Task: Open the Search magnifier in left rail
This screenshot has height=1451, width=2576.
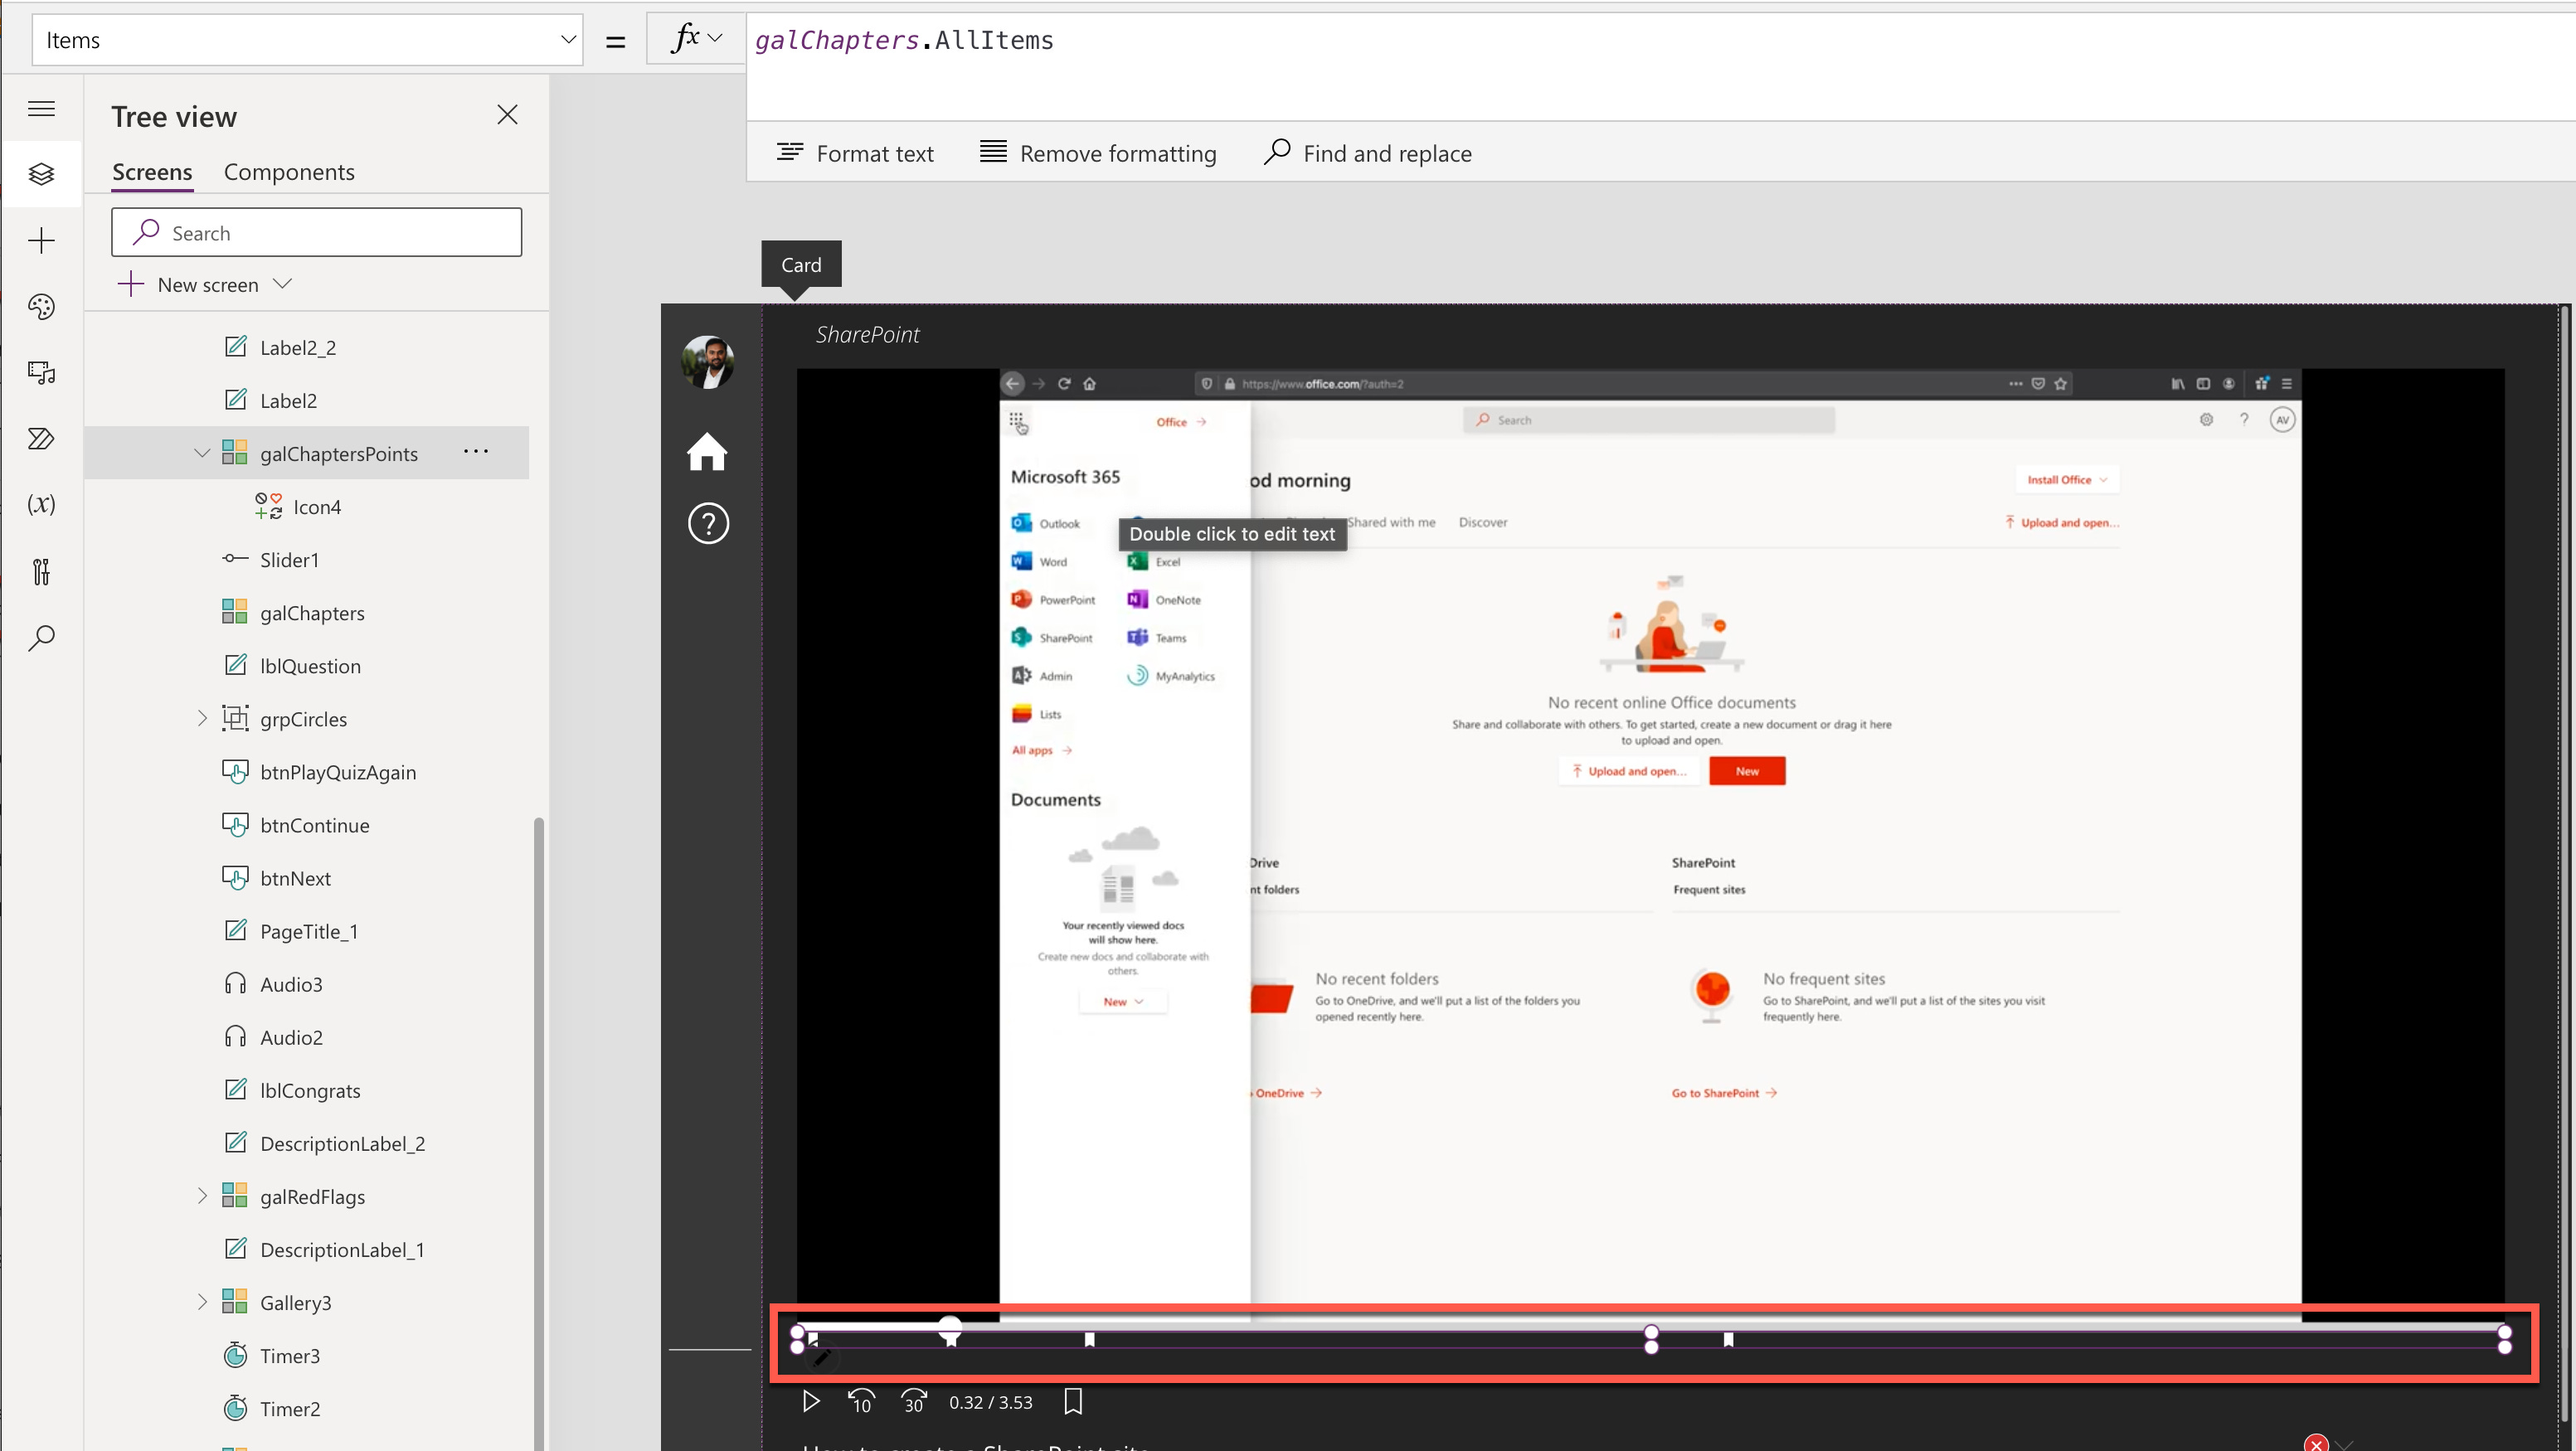Action: click(41, 637)
